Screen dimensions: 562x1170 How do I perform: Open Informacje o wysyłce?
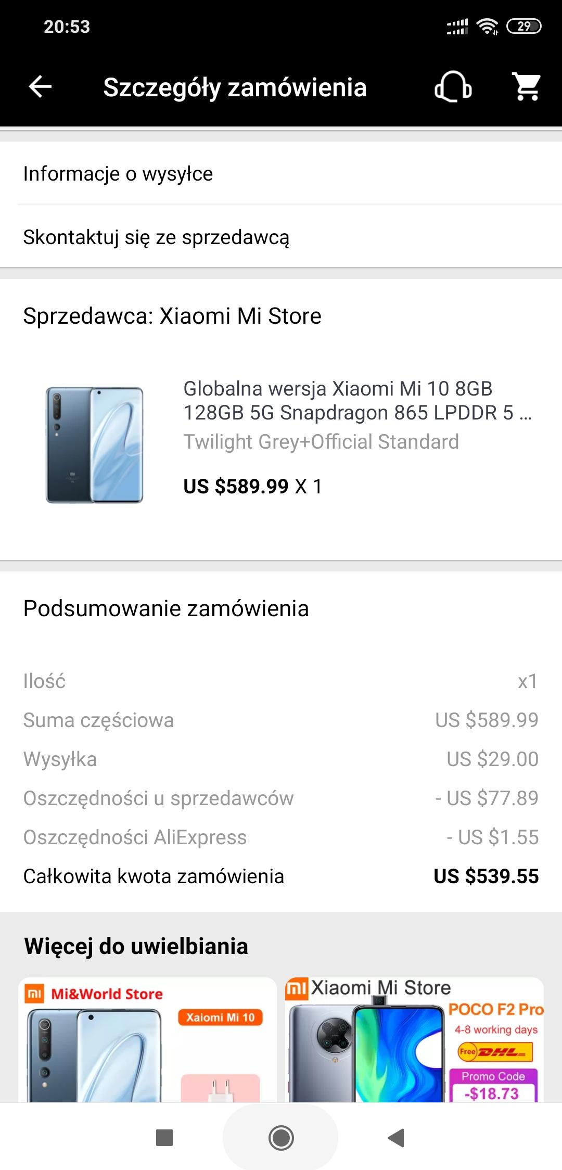point(118,174)
